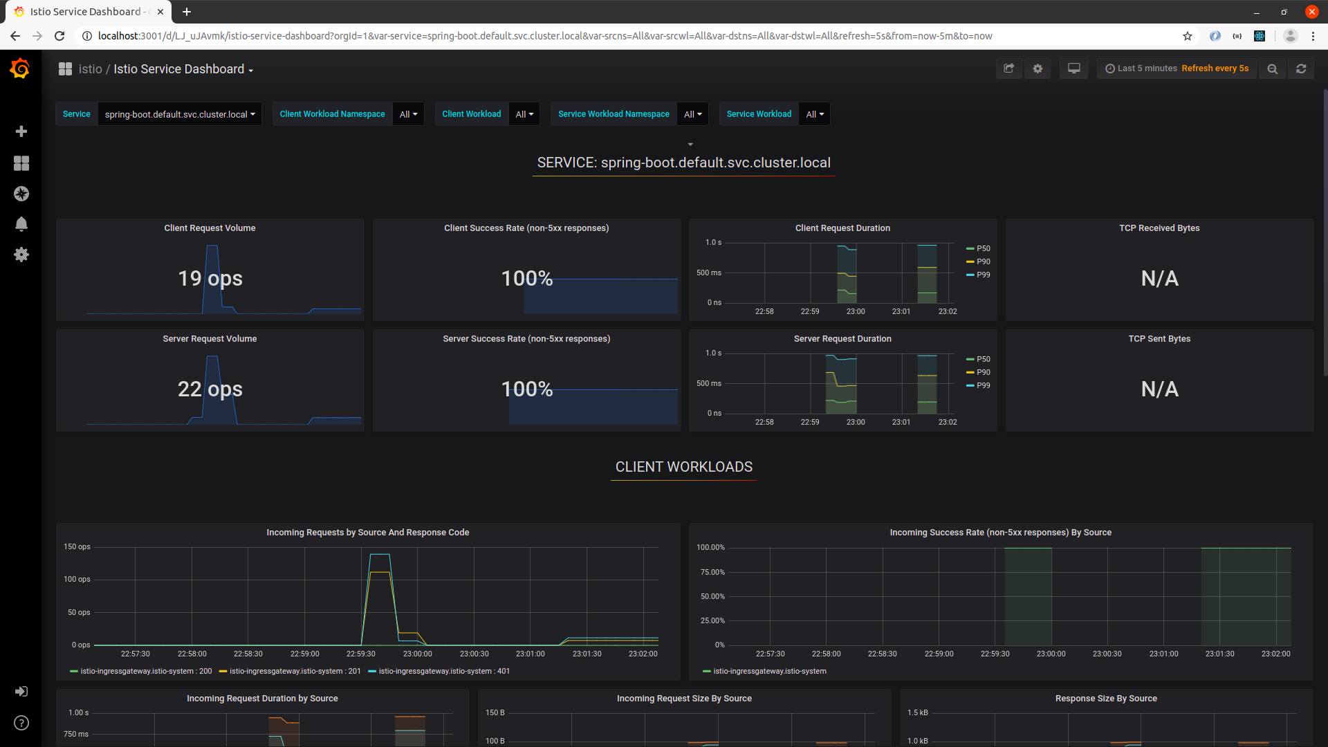This screenshot has width=1328, height=747.
Task: Open the Dashboards grid icon in sidebar
Action: [21, 163]
